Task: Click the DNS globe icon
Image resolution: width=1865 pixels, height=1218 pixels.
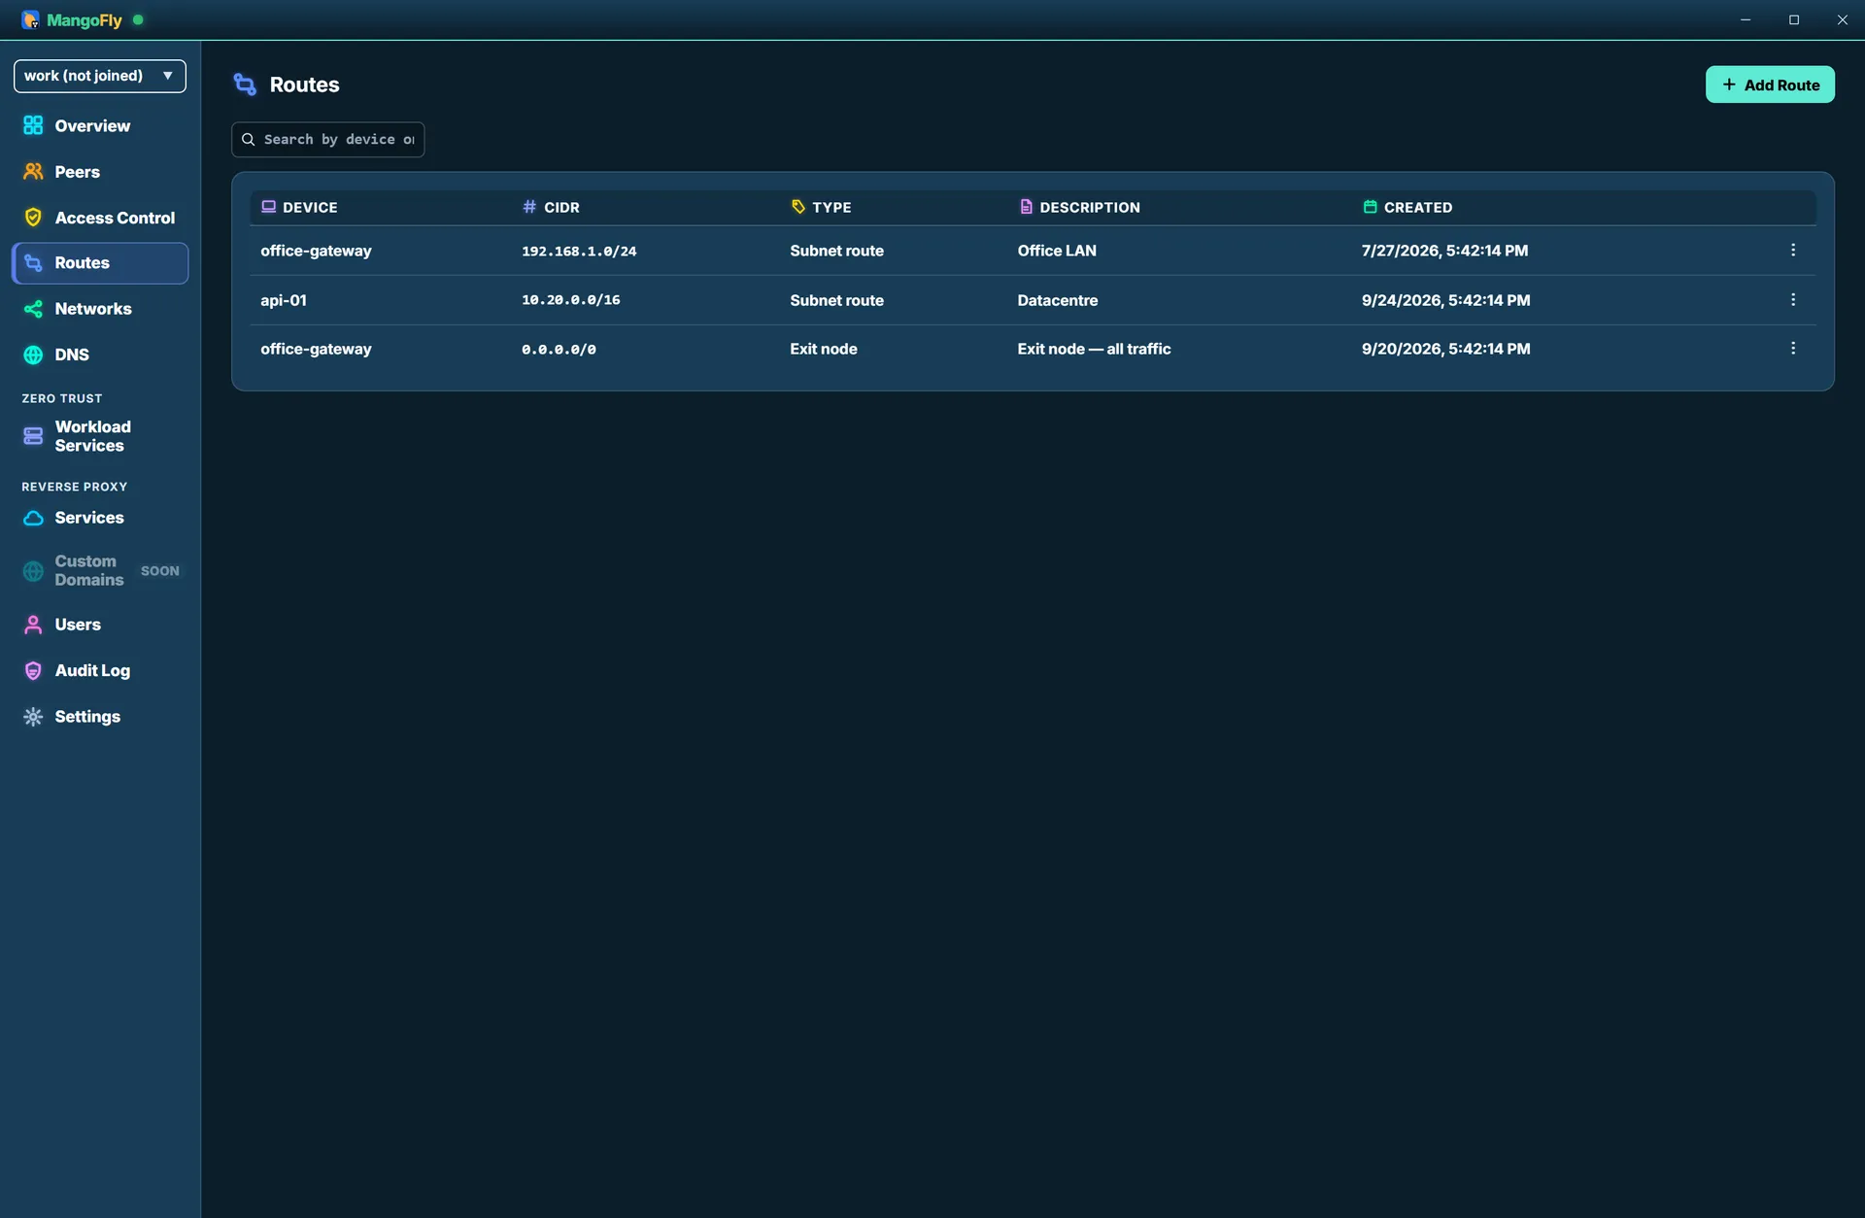Action: 33,355
